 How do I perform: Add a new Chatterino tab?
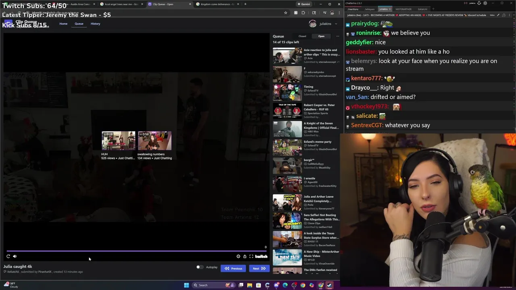[x=433, y=9]
